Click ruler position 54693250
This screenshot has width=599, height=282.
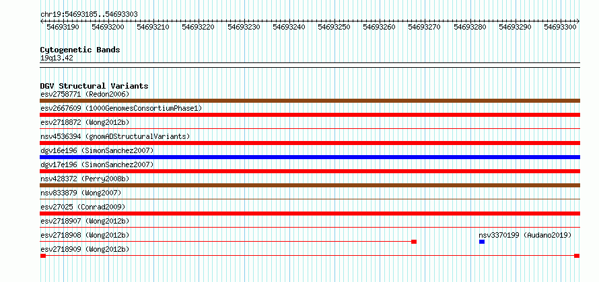[334, 27]
